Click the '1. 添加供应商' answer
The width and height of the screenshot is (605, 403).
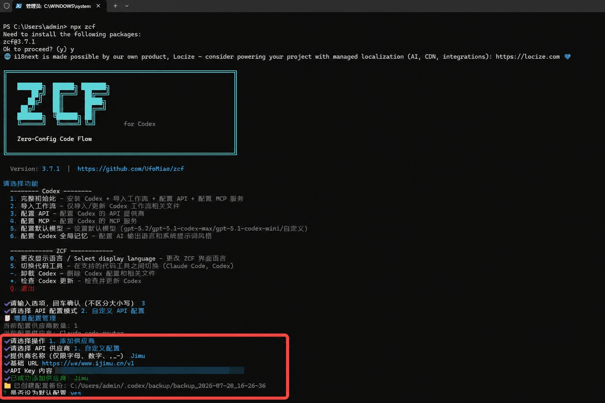click(72, 341)
